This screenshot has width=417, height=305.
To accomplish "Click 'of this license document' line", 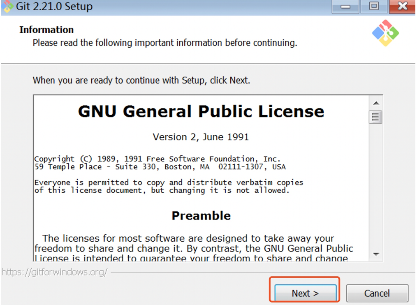I will (162, 190).
